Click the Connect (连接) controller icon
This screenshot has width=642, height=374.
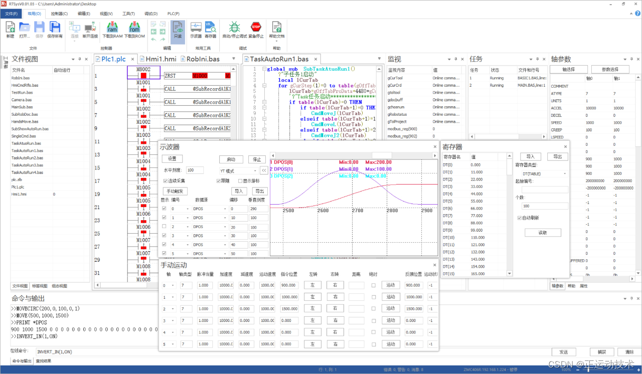click(x=75, y=27)
